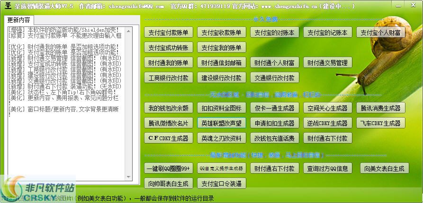The image size is (423, 203).
Task: Open 财付通信封邮箱 feature
Action: tap(222, 63)
